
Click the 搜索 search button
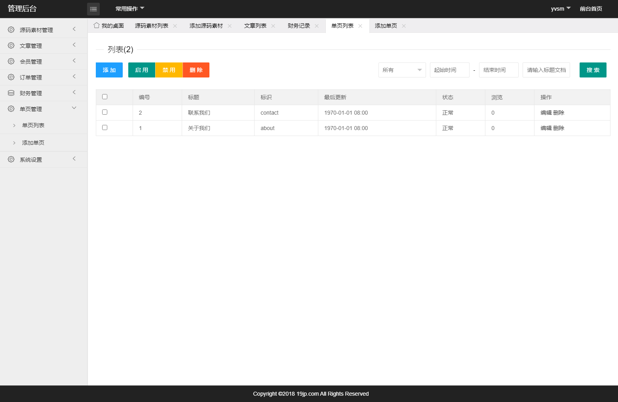(593, 70)
